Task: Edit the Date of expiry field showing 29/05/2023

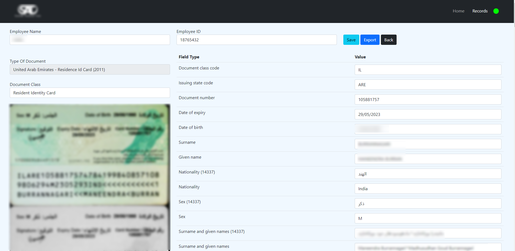Action: [428, 114]
